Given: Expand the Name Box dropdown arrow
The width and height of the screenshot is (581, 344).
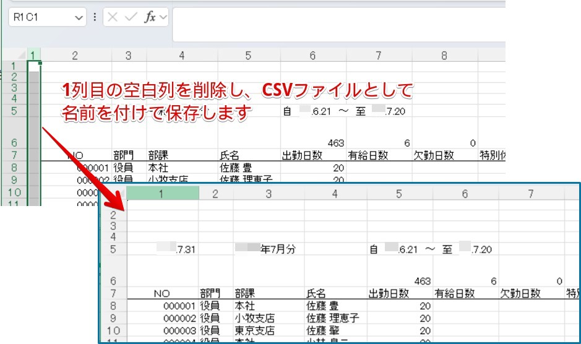Looking at the screenshot, I should (x=79, y=18).
